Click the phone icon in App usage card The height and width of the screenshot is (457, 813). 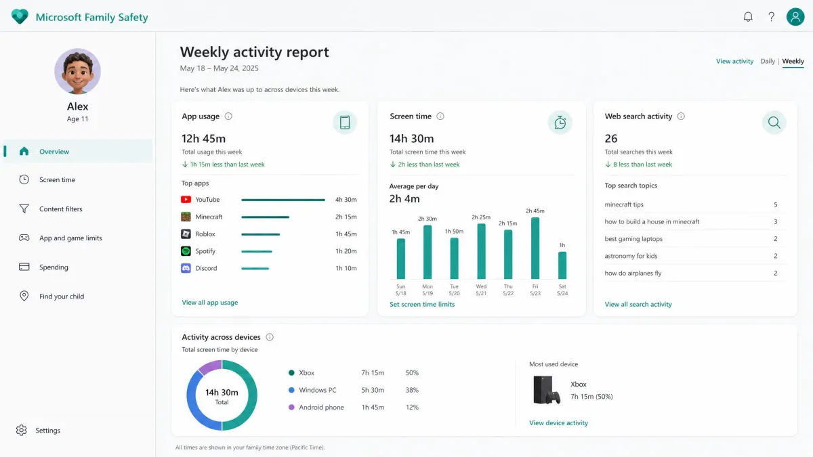point(345,123)
